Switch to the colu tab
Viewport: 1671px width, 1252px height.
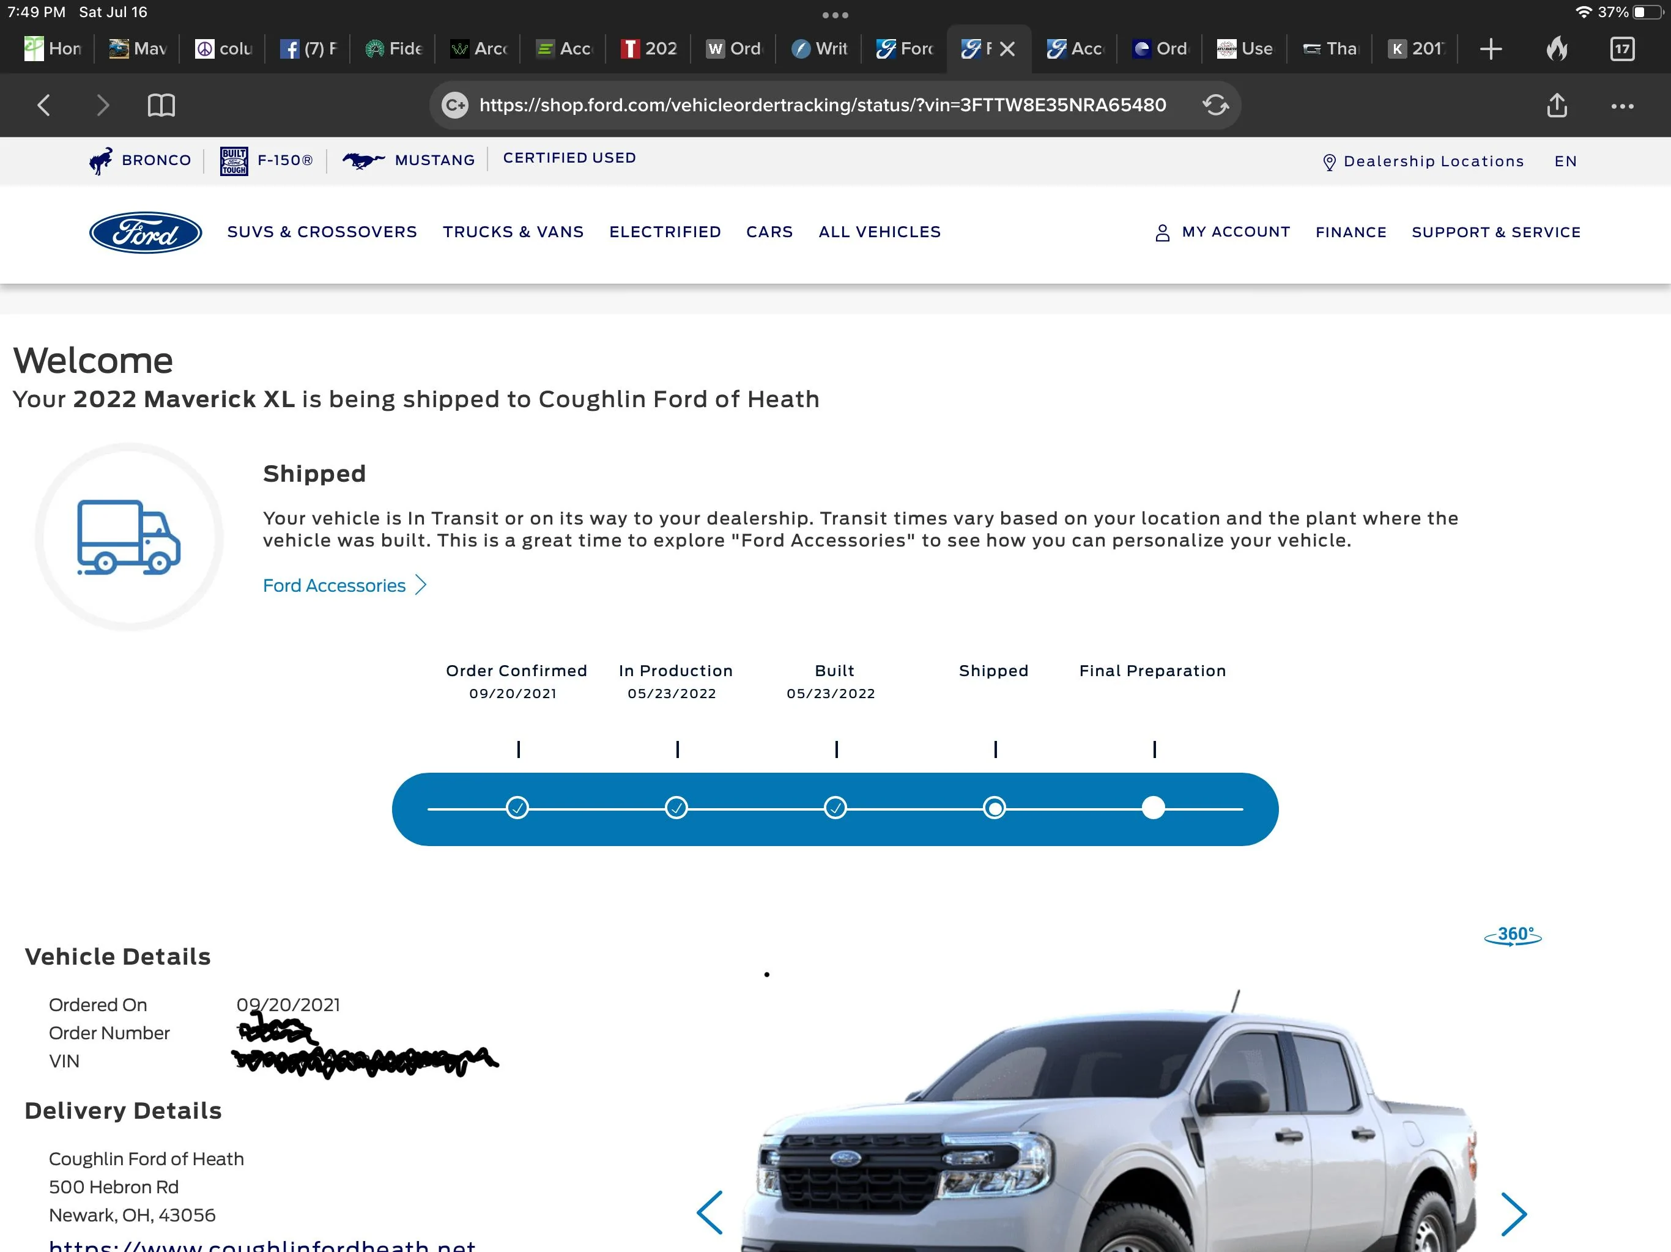(x=224, y=49)
